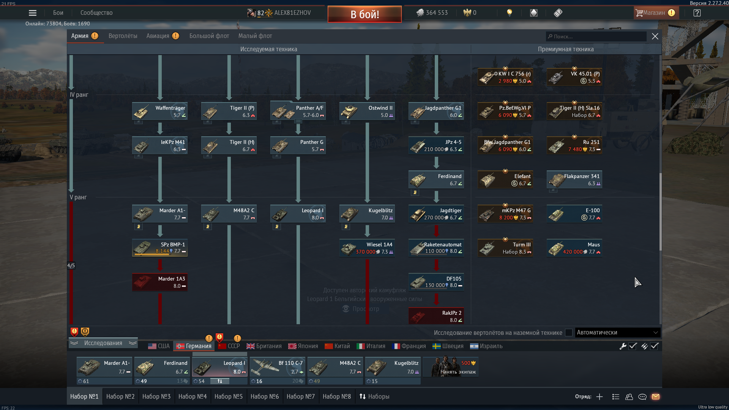Image resolution: width=729 pixels, height=410 pixels.
Task: Click Нанять экипаж to hire a crew
Action: pos(451,367)
